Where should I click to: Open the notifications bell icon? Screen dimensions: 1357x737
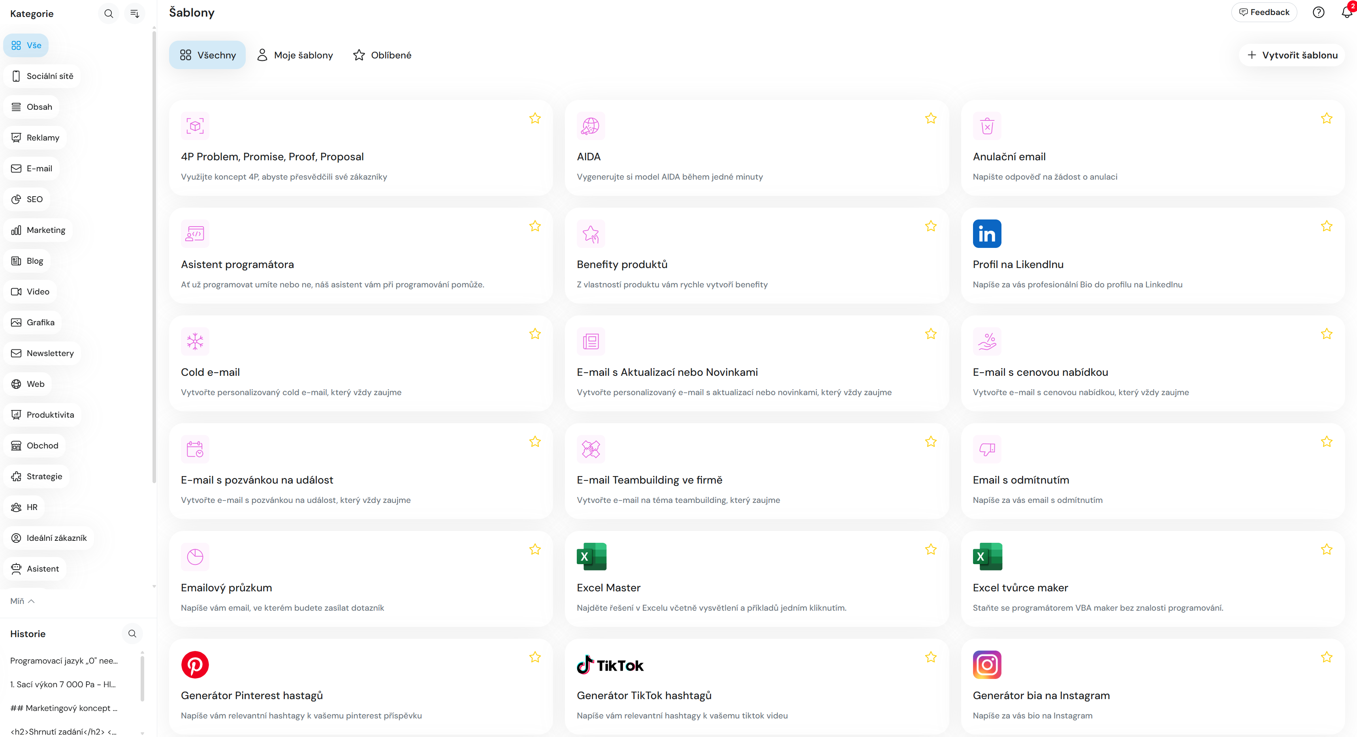(1346, 12)
